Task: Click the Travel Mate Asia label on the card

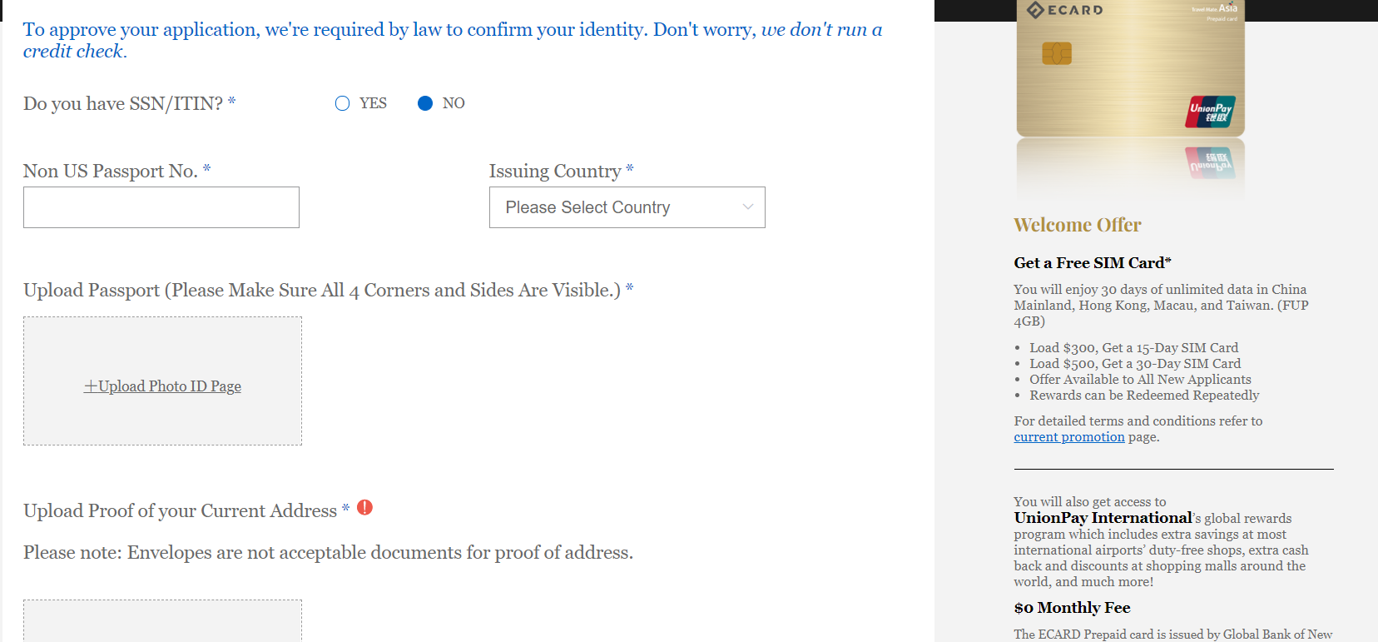Action: coord(1215,8)
